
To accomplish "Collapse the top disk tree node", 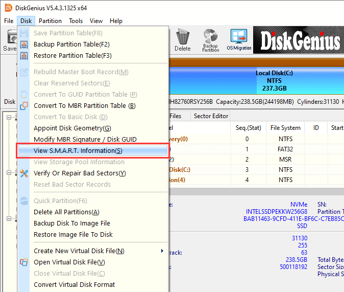I will click(x=10, y=117).
